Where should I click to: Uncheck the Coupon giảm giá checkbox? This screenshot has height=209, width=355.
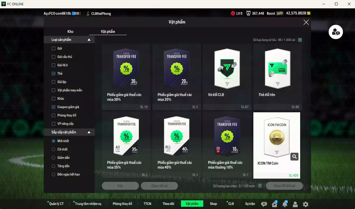(x=53, y=107)
